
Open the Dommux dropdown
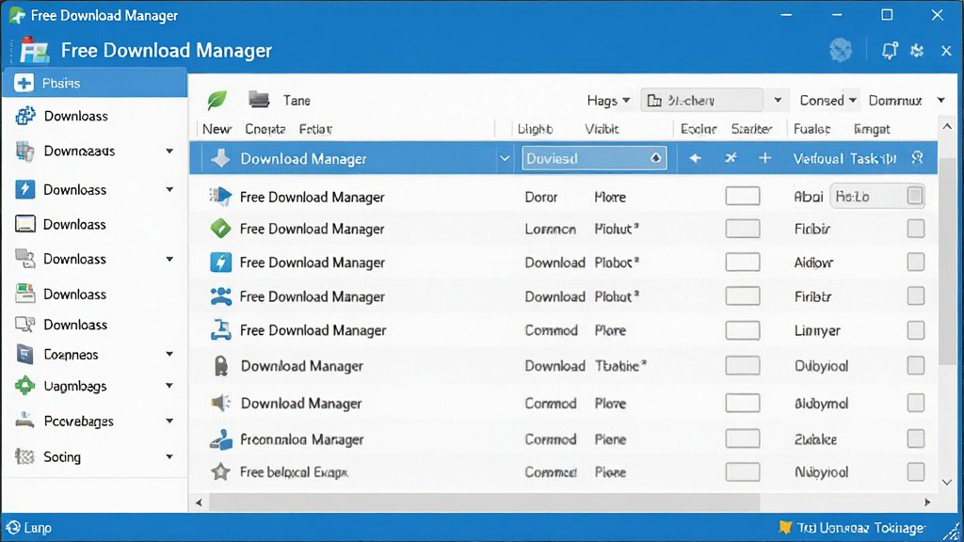[x=907, y=100]
